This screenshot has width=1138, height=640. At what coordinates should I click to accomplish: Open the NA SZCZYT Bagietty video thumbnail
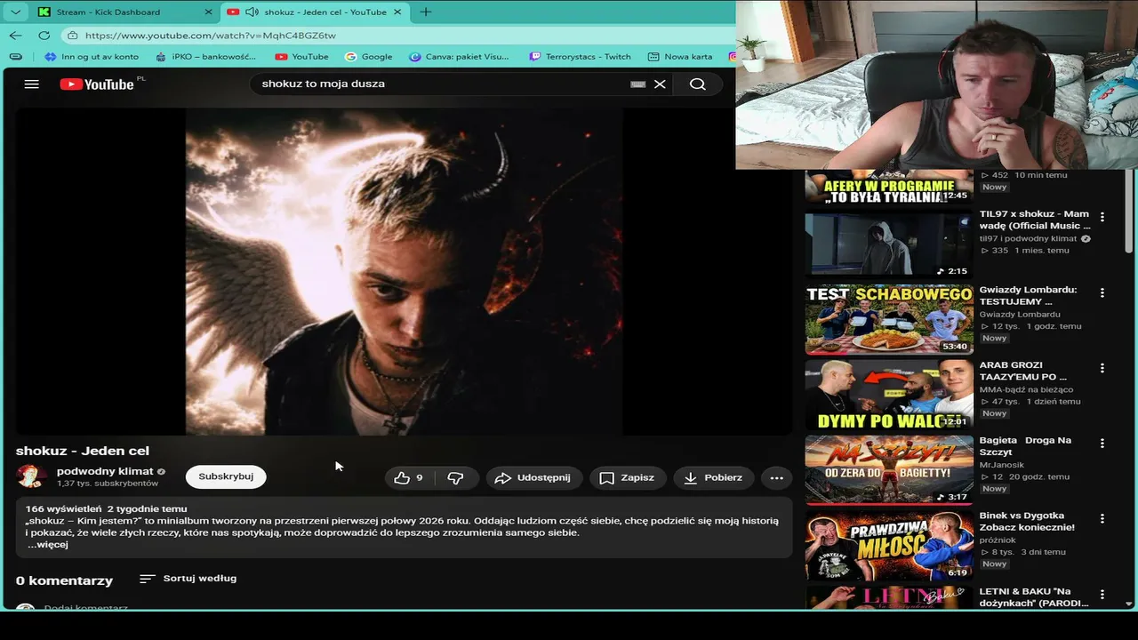(889, 469)
